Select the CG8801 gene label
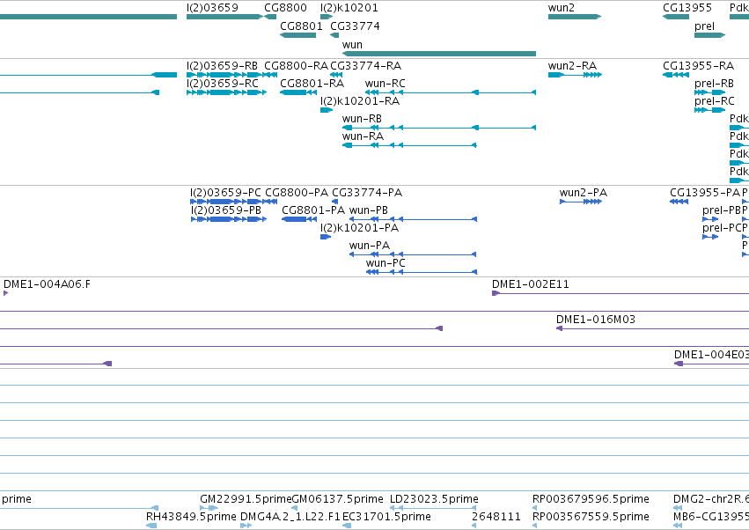749x530 pixels. (x=301, y=26)
